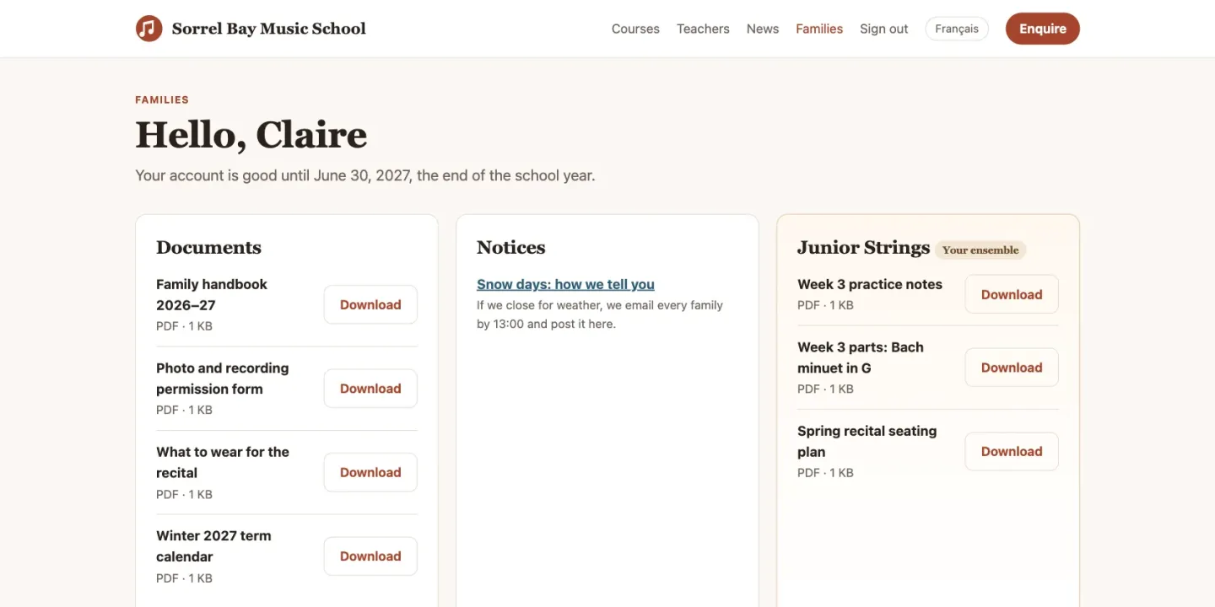Viewport: 1215px width, 607px height.
Task: Download Week 3 practice notes
Action: coord(1012,294)
